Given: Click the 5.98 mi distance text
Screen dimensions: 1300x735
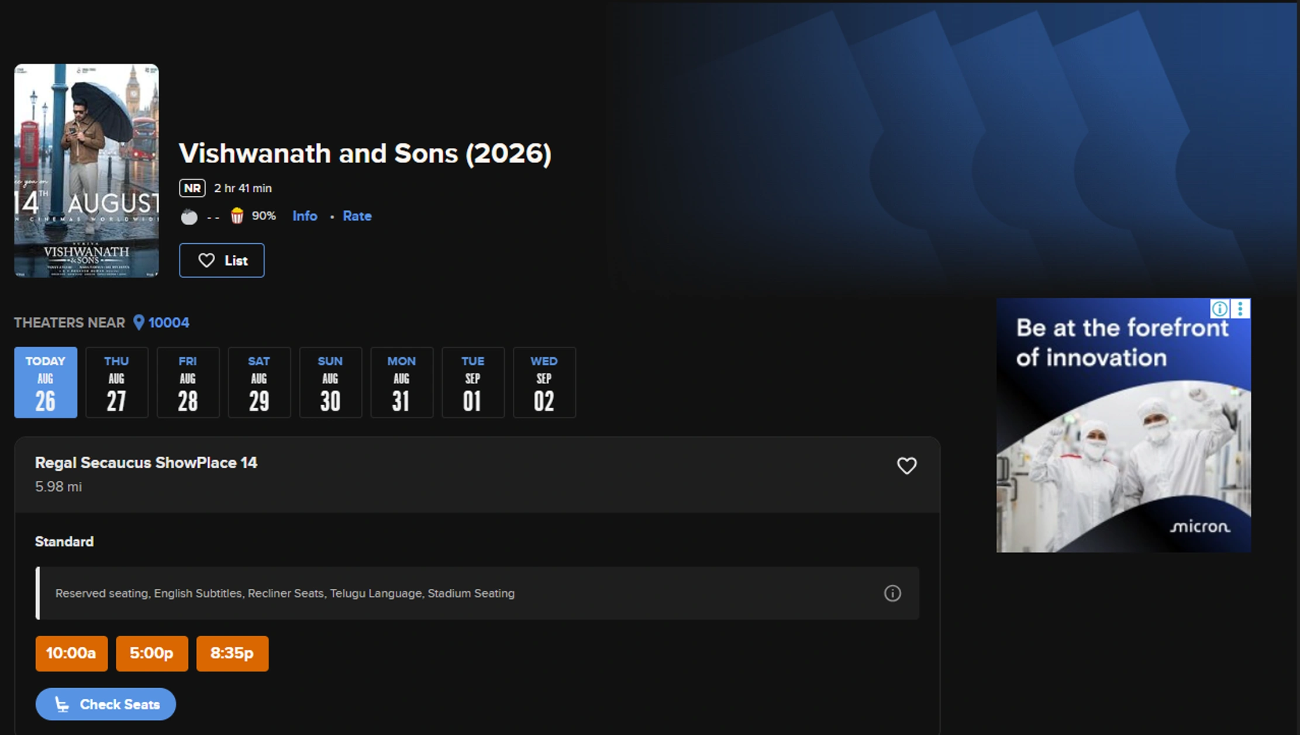Looking at the screenshot, I should 58,486.
